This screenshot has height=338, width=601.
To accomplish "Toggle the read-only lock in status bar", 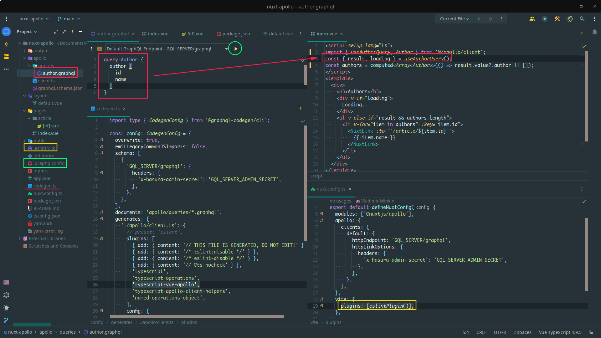I will [591, 332].
